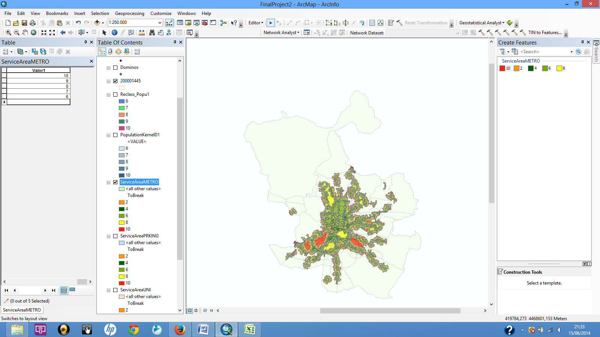Show all records view in table
The height and width of the screenshot is (337, 600).
[x=64, y=290]
